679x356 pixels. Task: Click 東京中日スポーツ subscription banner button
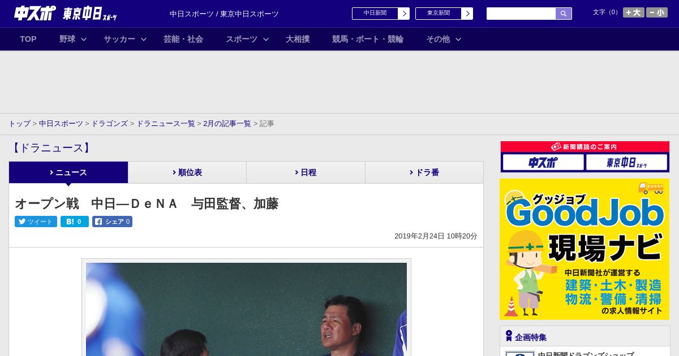(626, 163)
